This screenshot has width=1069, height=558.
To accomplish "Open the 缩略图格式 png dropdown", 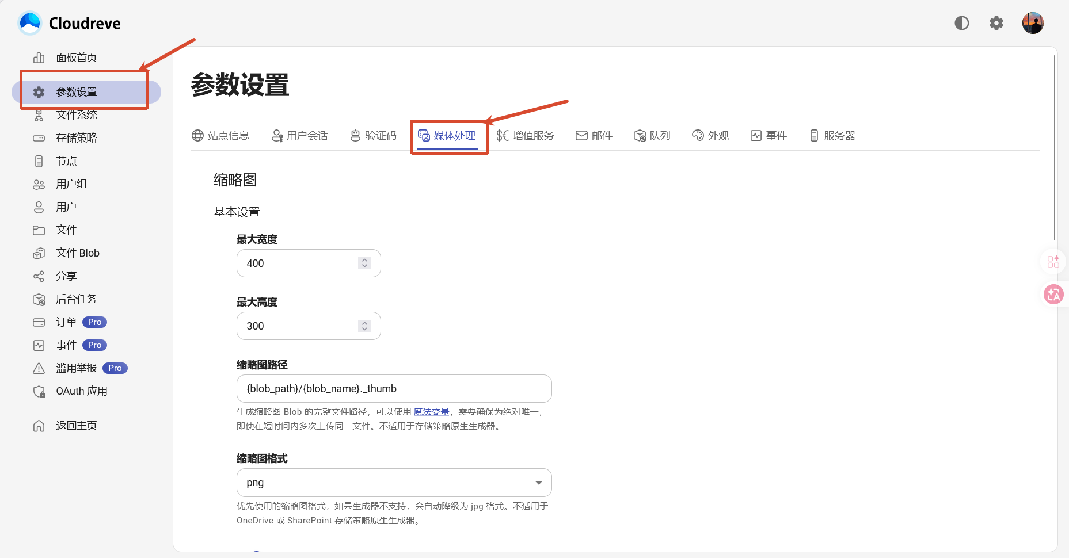I will coord(394,483).
